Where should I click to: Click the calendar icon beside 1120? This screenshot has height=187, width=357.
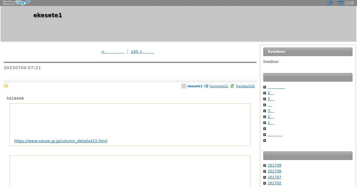coord(341,3)
